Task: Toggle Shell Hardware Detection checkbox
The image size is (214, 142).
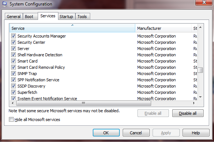Action: (x=13, y=55)
